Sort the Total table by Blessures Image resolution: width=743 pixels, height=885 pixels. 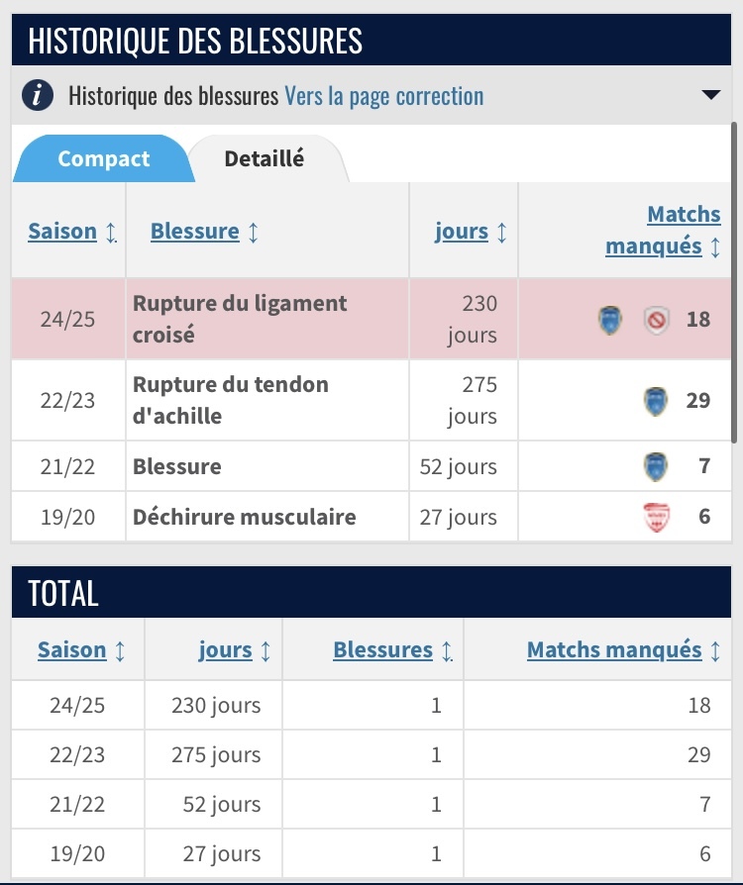[382, 649]
